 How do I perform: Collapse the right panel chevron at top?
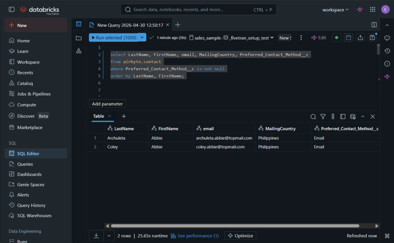387,25
